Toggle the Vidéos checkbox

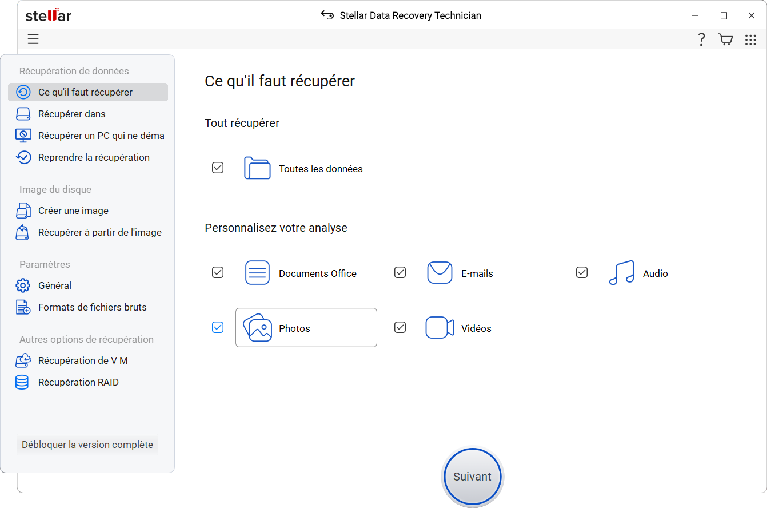pos(400,327)
